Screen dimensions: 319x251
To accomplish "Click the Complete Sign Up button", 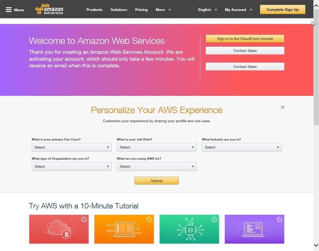I will [283, 9].
